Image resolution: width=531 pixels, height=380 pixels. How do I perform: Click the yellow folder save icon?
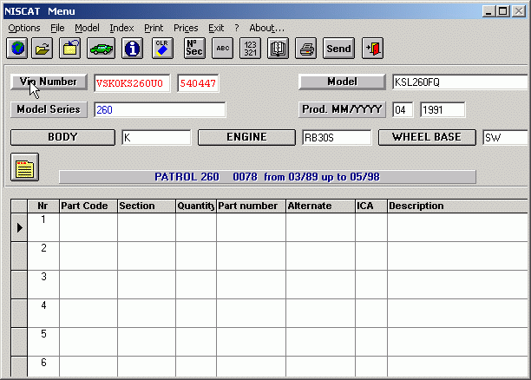click(x=69, y=48)
